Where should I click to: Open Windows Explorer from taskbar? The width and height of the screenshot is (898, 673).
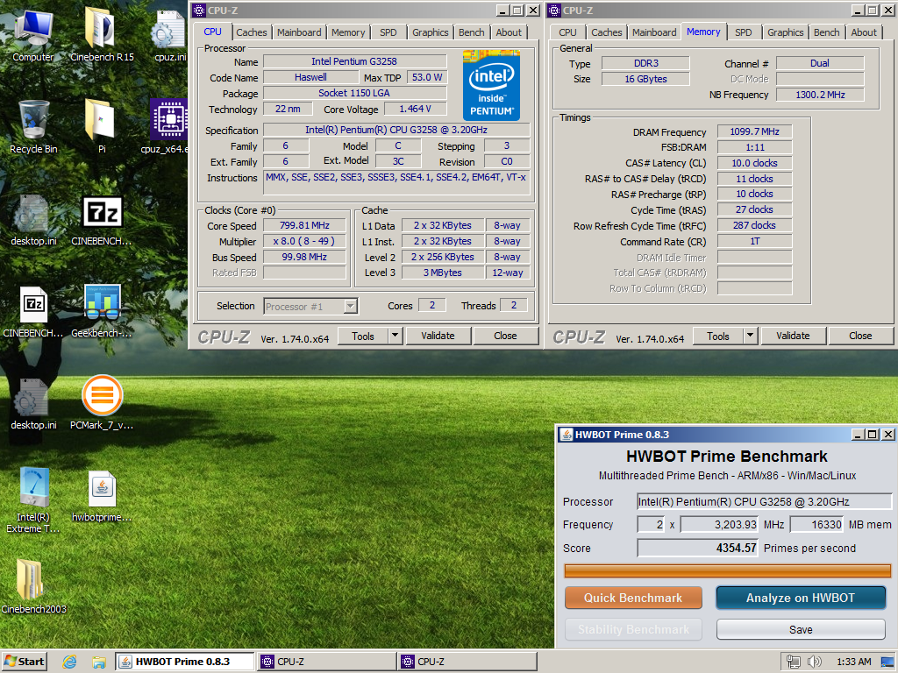tap(98, 662)
